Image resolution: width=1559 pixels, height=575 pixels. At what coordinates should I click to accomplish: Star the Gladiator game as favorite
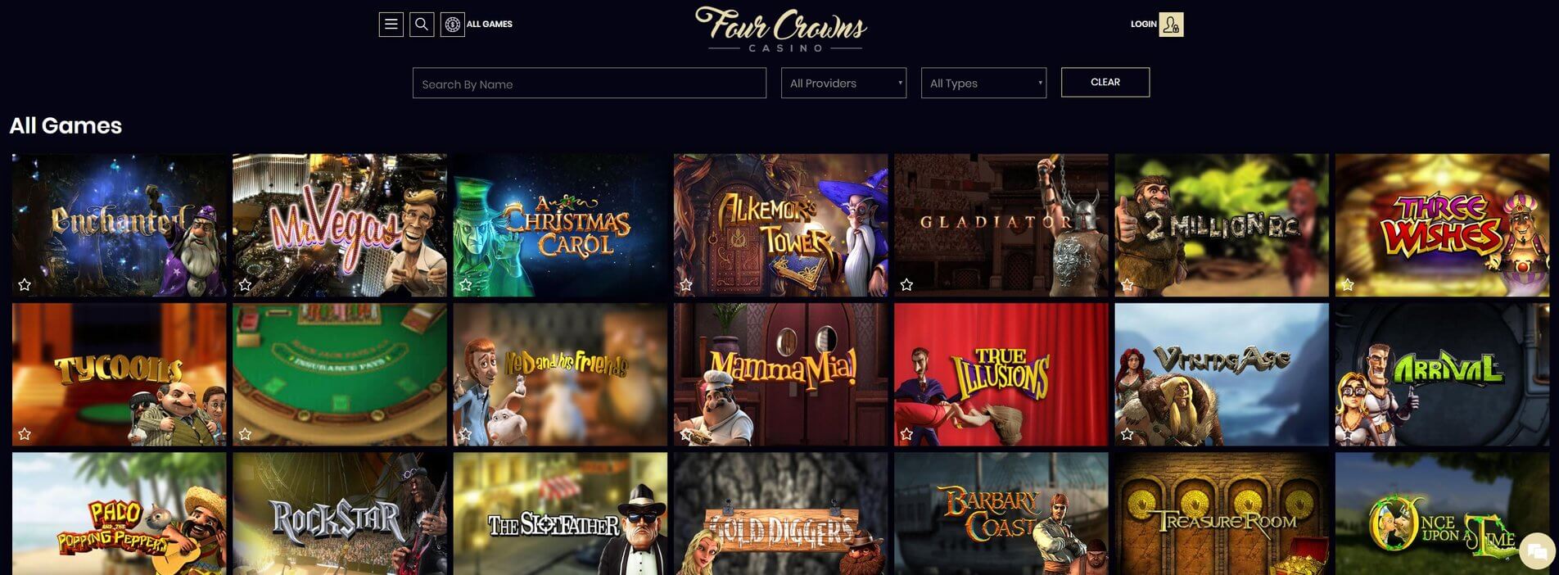coord(906,284)
